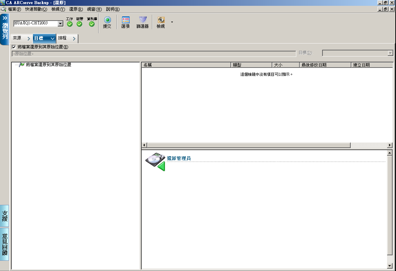
Task: Minimize the inner document window
Action: coord(380,9)
